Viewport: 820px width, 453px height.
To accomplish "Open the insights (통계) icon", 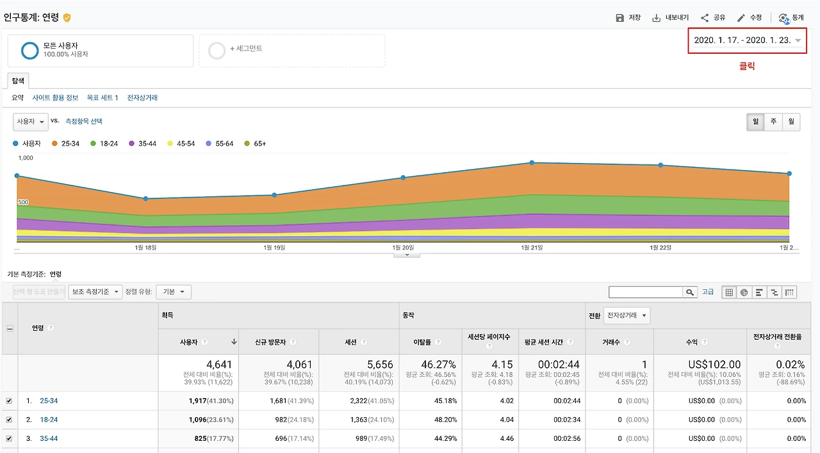I will click(783, 19).
